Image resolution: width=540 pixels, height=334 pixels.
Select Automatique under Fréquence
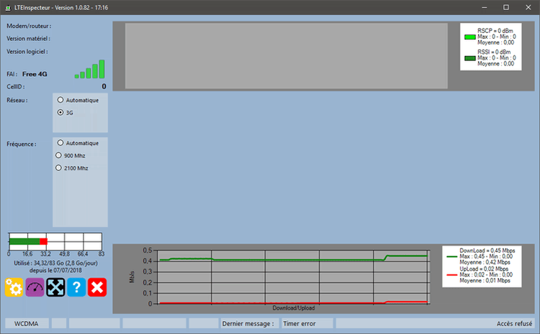60,143
